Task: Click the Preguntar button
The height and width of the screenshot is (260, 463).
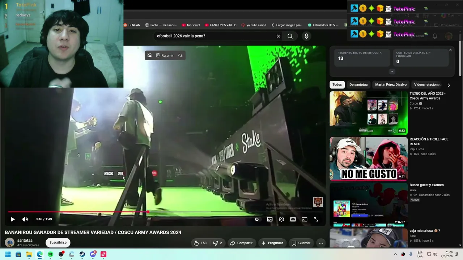Action: point(272,243)
